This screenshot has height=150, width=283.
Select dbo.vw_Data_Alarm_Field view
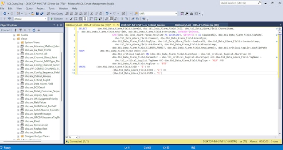(39, 84)
